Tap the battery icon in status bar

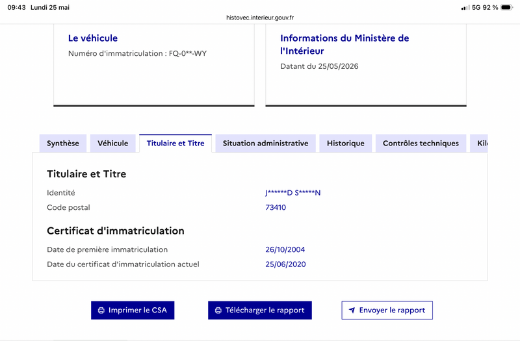[x=506, y=7]
